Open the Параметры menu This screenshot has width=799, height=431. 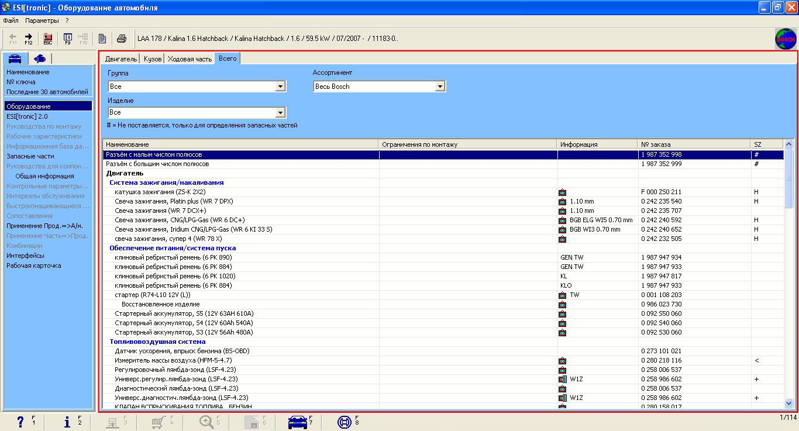[42, 20]
